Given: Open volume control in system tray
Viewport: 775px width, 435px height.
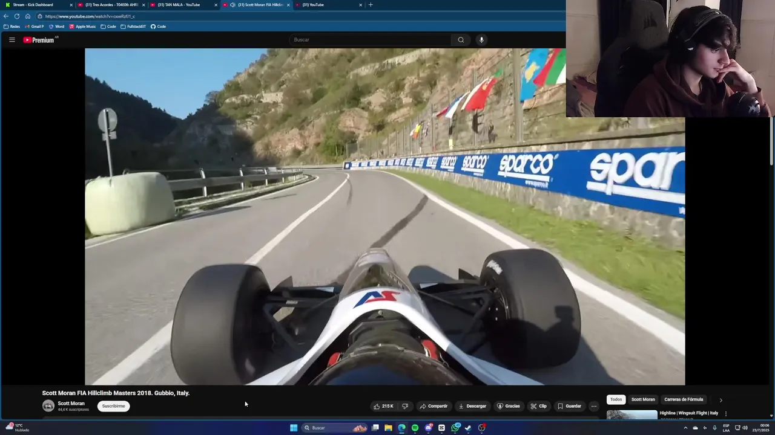Looking at the screenshot, I should point(745,428).
